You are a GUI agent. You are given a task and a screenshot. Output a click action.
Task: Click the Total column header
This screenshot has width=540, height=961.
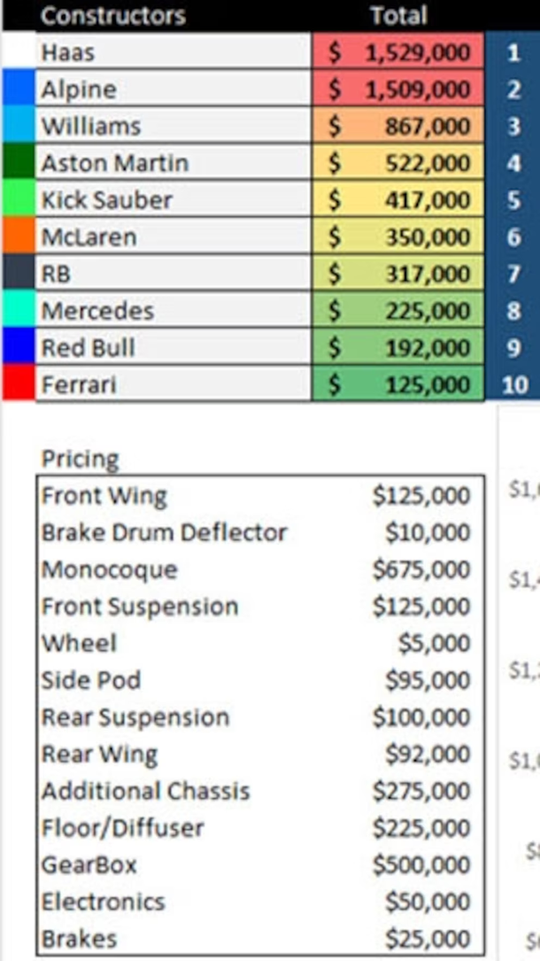pos(398,15)
